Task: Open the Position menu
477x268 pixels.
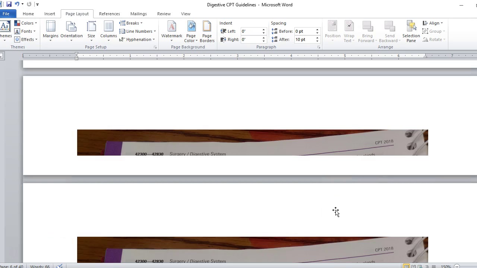Action: point(333,31)
